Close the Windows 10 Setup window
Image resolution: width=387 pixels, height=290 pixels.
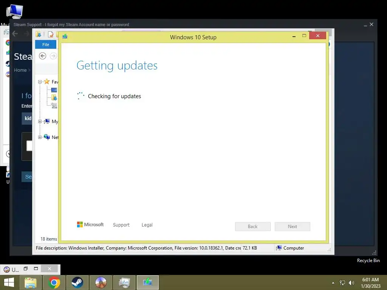point(317,36)
